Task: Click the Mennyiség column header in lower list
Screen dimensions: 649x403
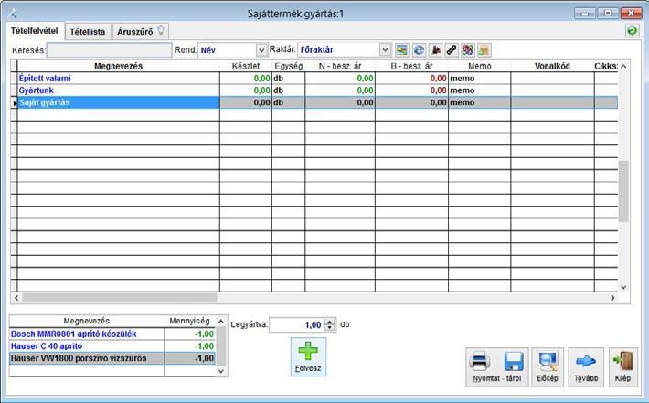Action: point(190,321)
